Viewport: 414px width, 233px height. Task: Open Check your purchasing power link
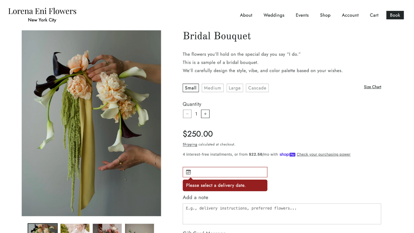[324, 154]
